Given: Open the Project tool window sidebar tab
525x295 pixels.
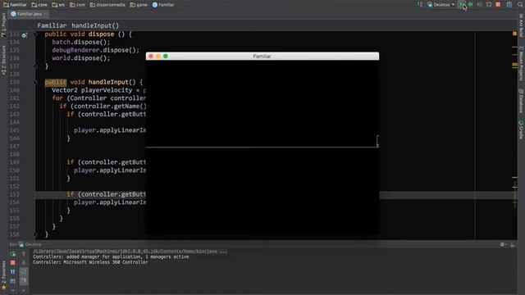Looking at the screenshot, I should pos(3,25).
